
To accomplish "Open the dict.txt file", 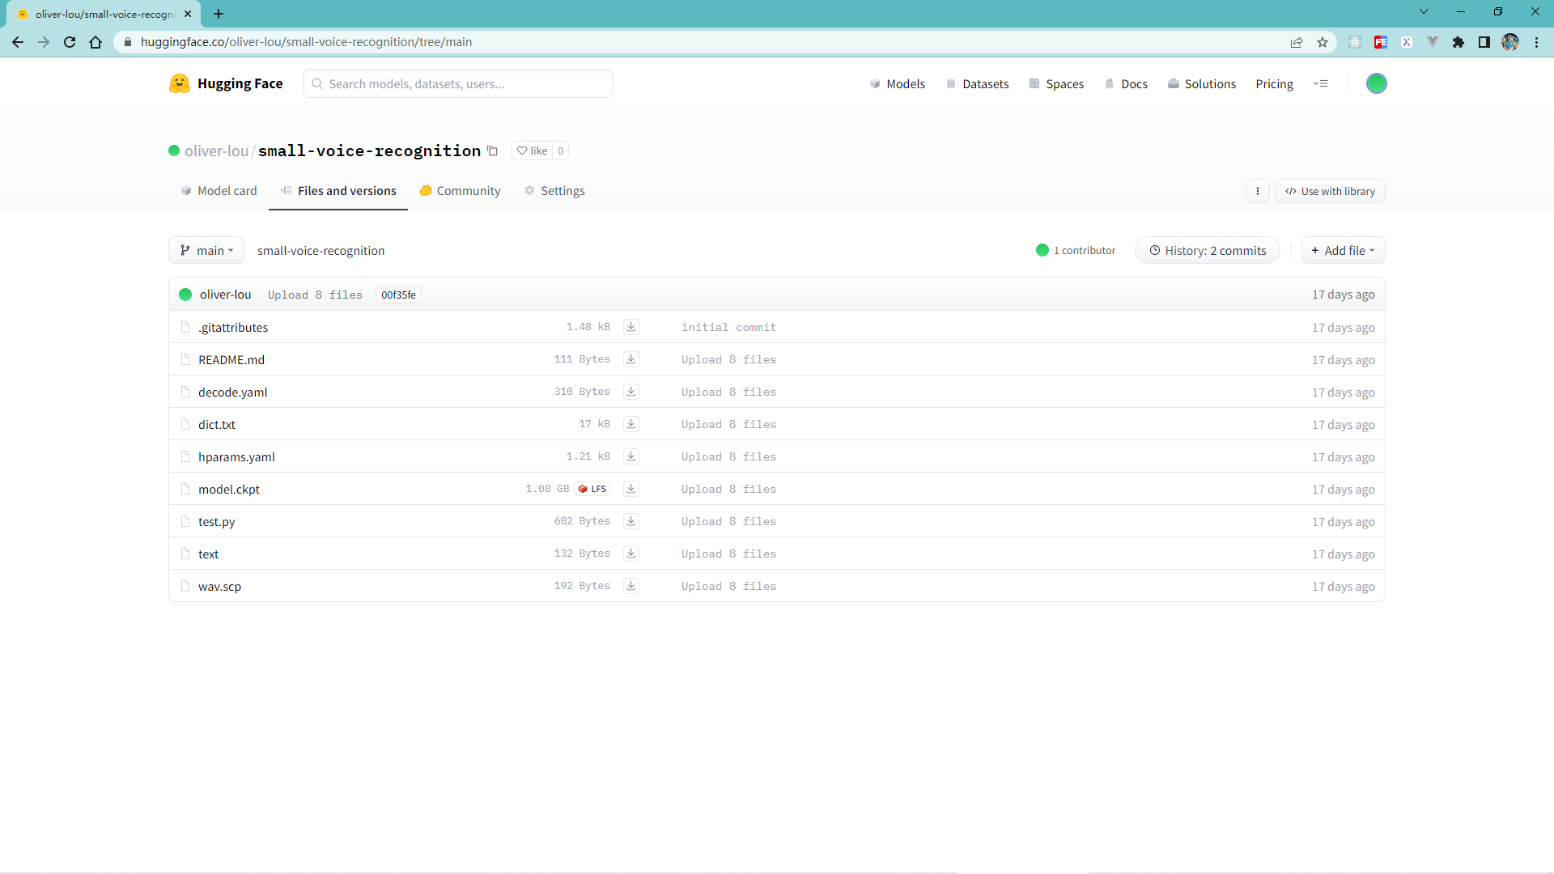I will point(217,424).
